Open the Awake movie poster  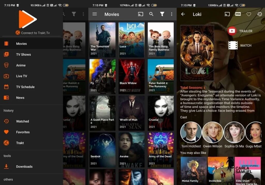(131, 150)
